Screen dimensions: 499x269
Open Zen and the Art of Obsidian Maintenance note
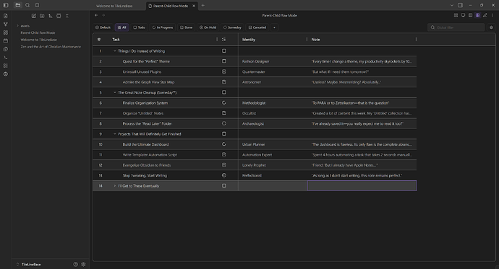click(x=51, y=47)
